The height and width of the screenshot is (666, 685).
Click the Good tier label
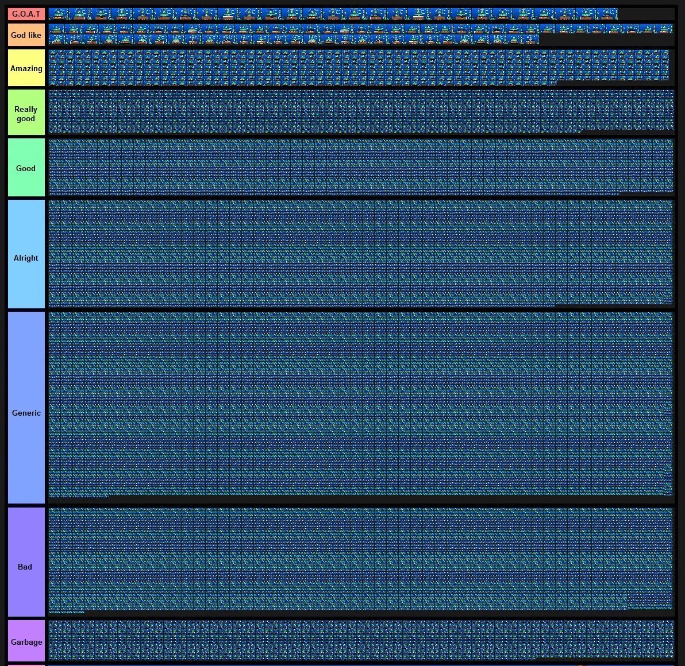(x=26, y=168)
